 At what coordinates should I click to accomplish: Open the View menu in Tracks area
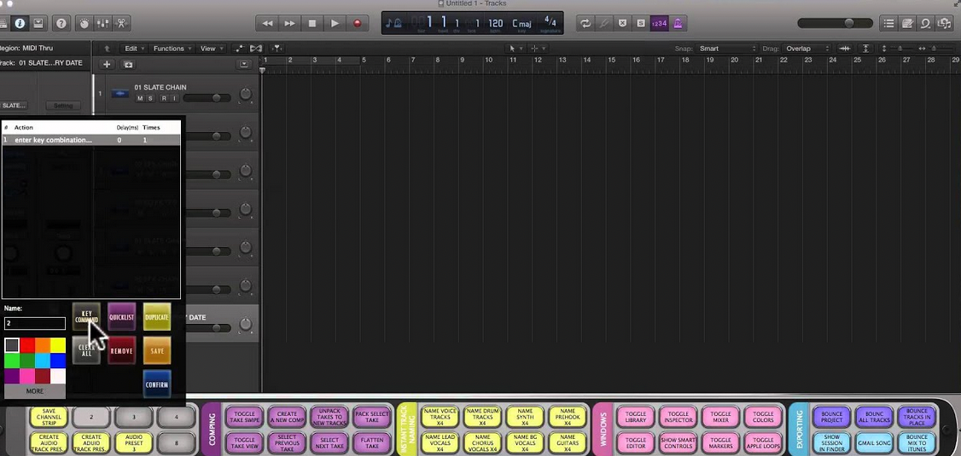[x=212, y=49]
